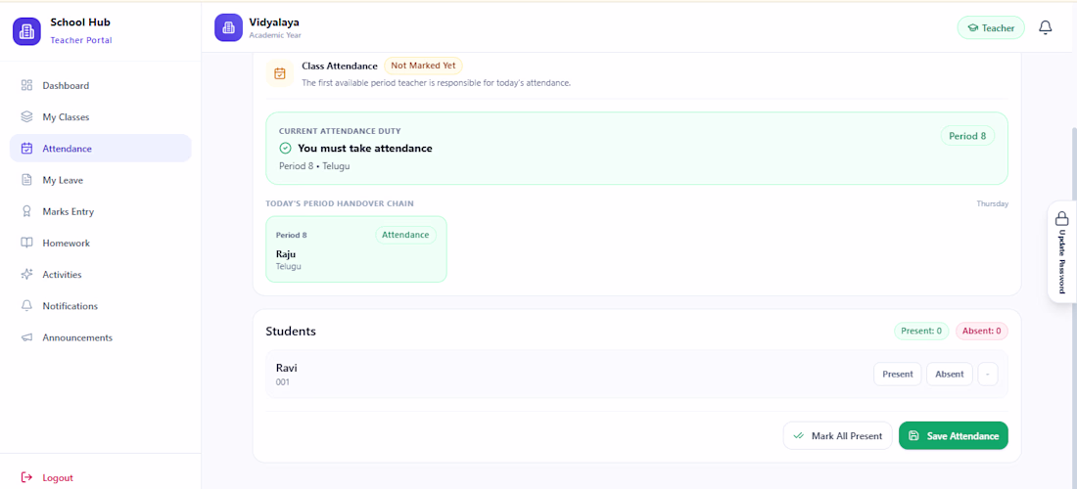Click the Activities sparkle icon
Screen dimensions: 1077x489
coord(26,275)
